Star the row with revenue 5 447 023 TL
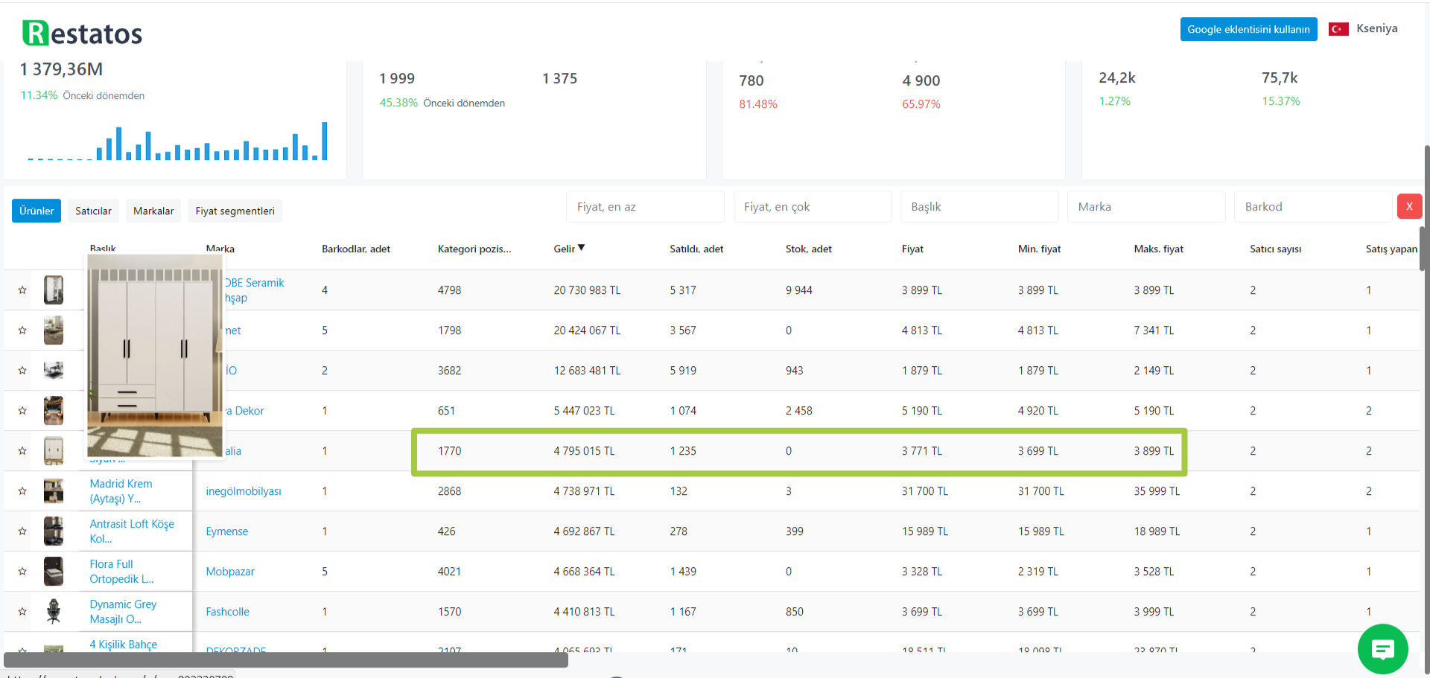Image resolution: width=1430 pixels, height=678 pixels. pyautogui.click(x=22, y=411)
